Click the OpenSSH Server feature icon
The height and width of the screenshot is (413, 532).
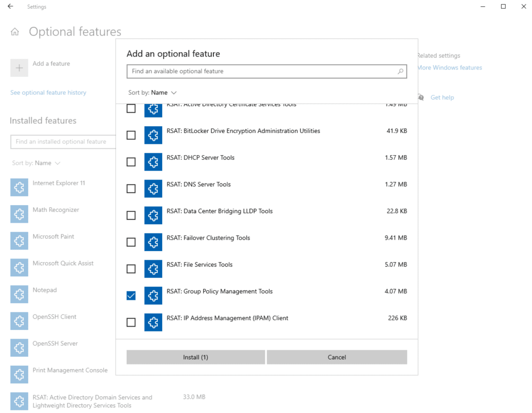tap(19, 348)
